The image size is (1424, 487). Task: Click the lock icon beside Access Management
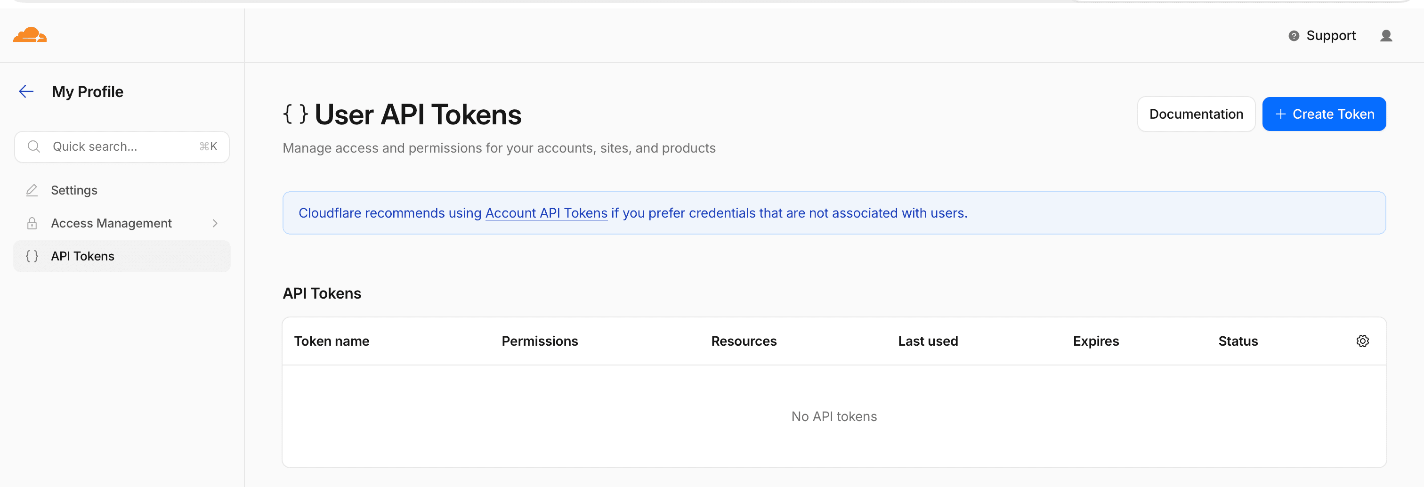32,223
